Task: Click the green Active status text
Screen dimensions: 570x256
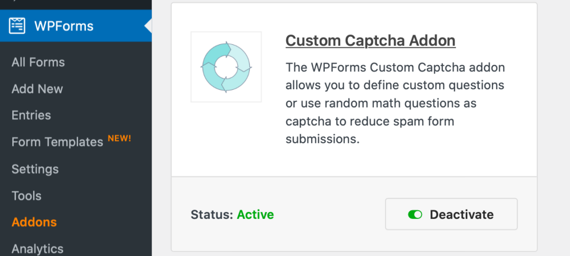Action: [255, 215]
